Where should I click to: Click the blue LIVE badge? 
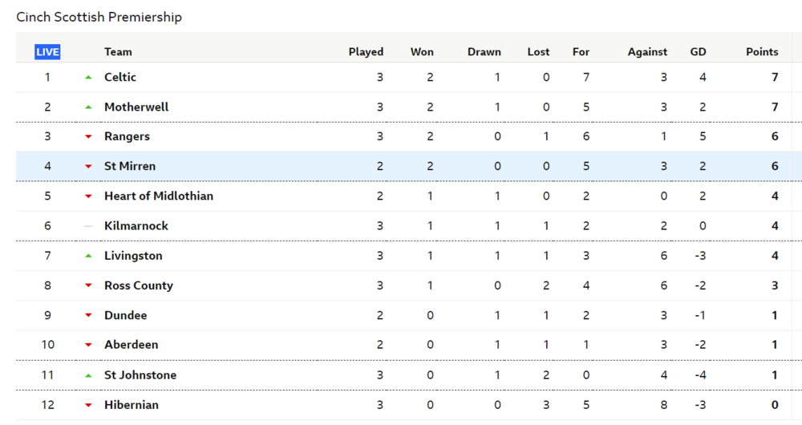[47, 52]
